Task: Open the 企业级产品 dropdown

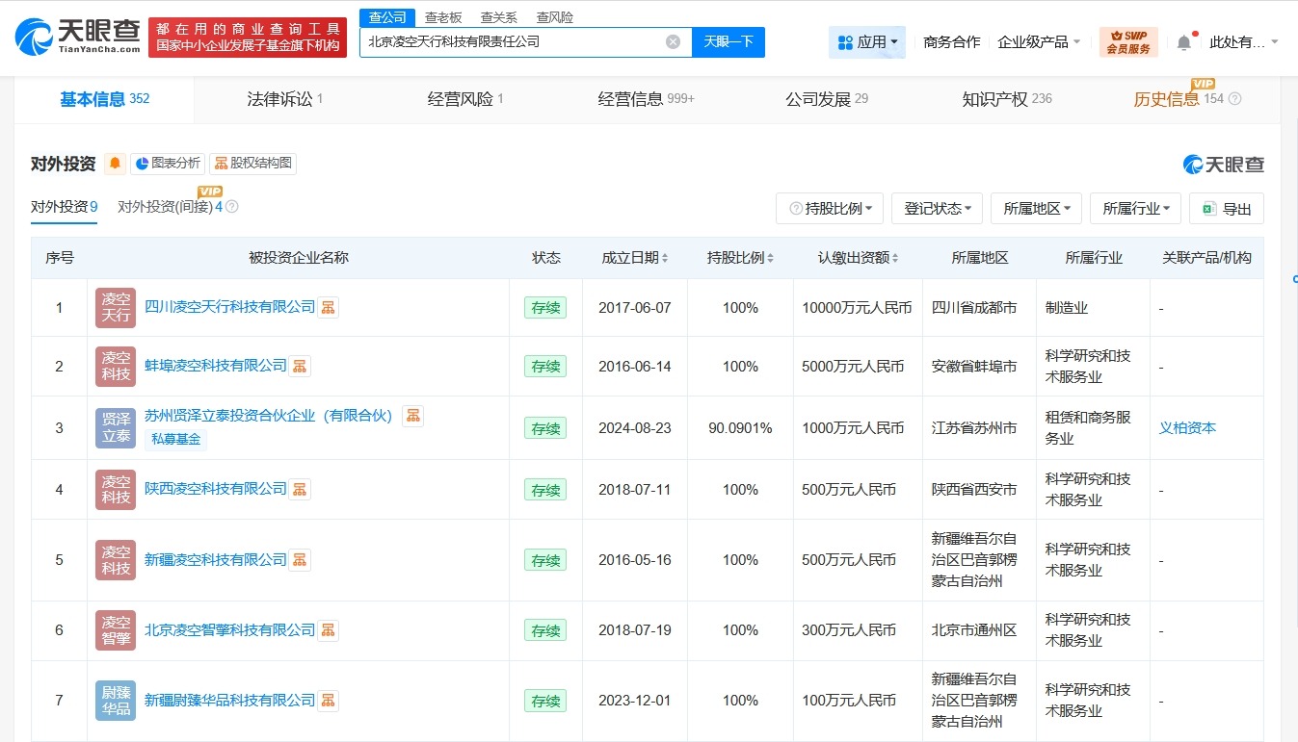Action: (x=1037, y=41)
